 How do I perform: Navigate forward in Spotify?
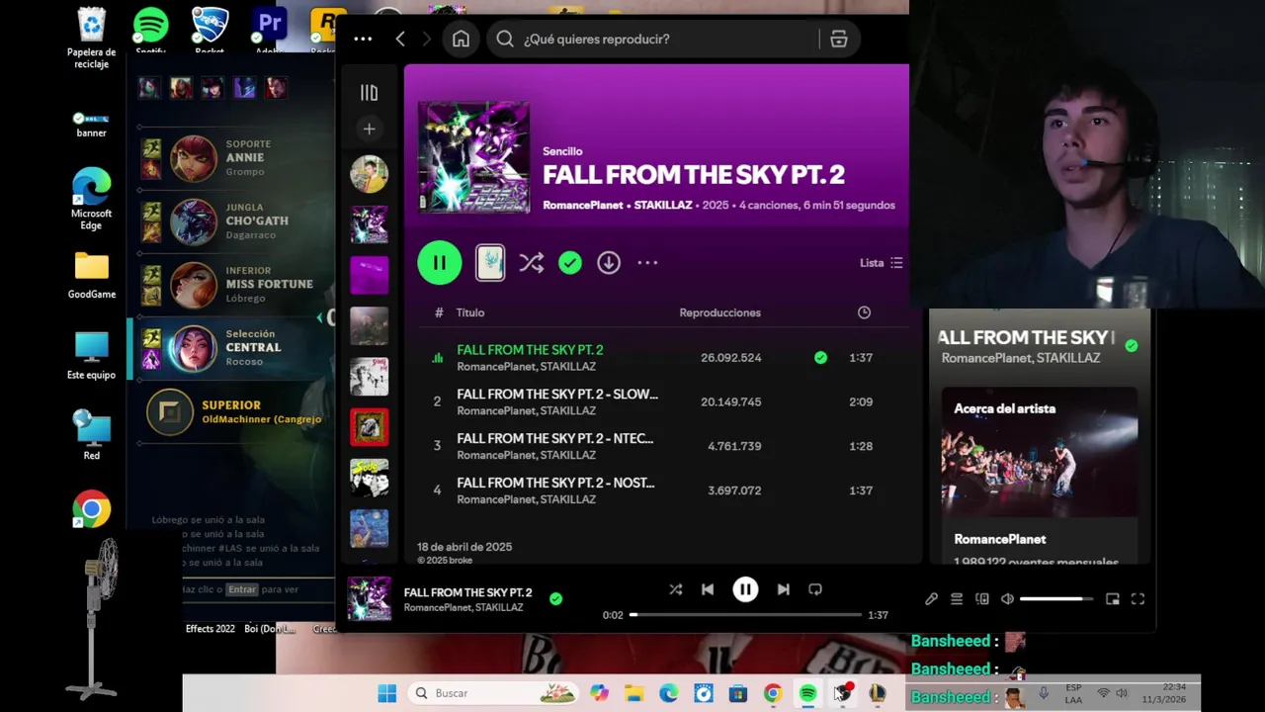tap(427, 39)
